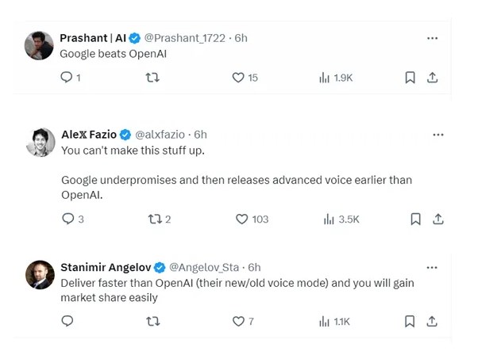Open Alex Fazio's profile avatar
The height and width of the screenshot is (355, 501).
tap(40, 141)
